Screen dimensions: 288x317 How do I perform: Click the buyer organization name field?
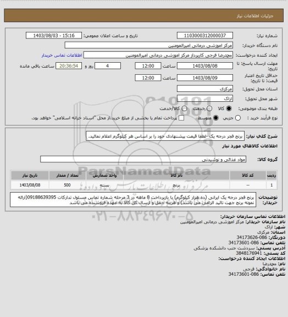click(x=148, y=45)
